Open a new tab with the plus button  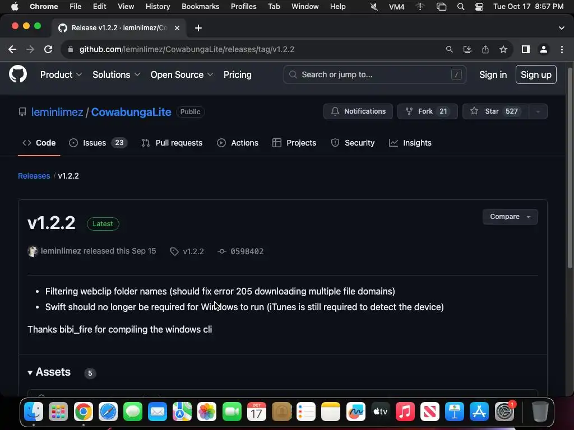tap(198, 28)
